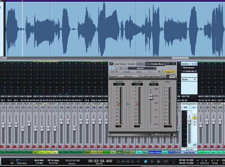Viewport: 225px width, 167px height.
Task: Open the Inserts dropdown arrow in Lead Vocals channel
Action: point(190,64)
